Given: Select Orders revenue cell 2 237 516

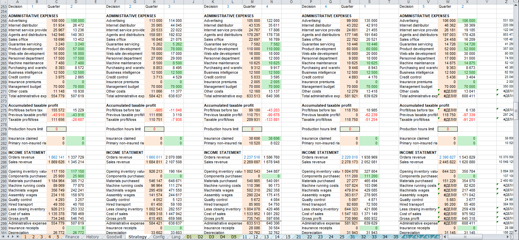Looking at the screenshot, I should [x=252, y=157].
